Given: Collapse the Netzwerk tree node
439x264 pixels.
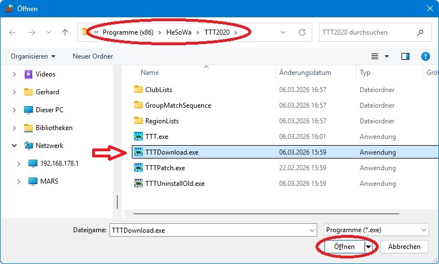Looking at the screenshot, I should click(x=15, y=146).
